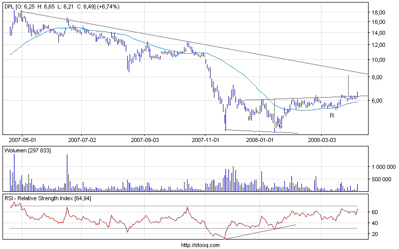The height and width of the screenshot is (249, 399).
Task: Click the 6,00 price axis label
Action: [377, 101]
